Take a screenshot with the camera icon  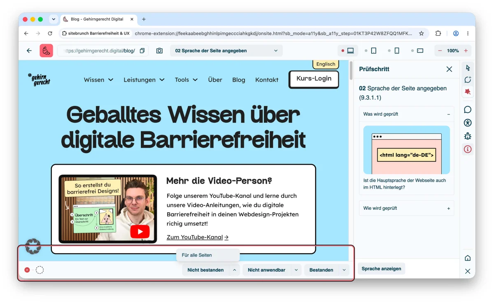(159, 50)
